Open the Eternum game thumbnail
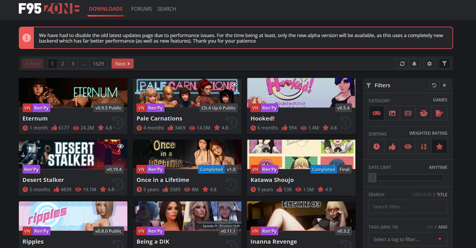The width and height of the screenshot is (476, 248). pyautogui.click(x=73, y=93)
